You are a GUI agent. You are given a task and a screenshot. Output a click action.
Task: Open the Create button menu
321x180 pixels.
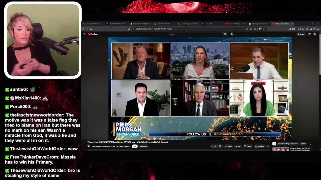pos(301,34)
